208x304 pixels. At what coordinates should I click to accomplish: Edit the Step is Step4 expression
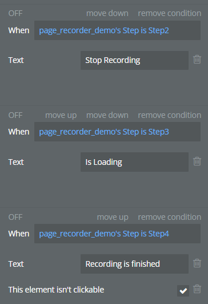point(118,234)
